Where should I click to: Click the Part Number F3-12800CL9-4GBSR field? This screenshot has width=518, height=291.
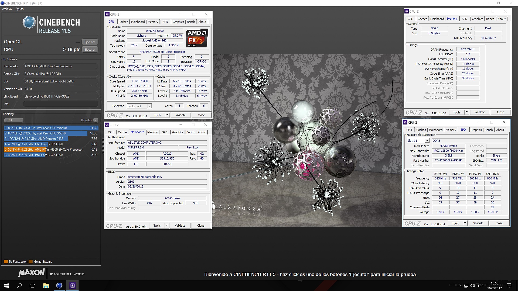pyautogui.click(x=448, y=160)
